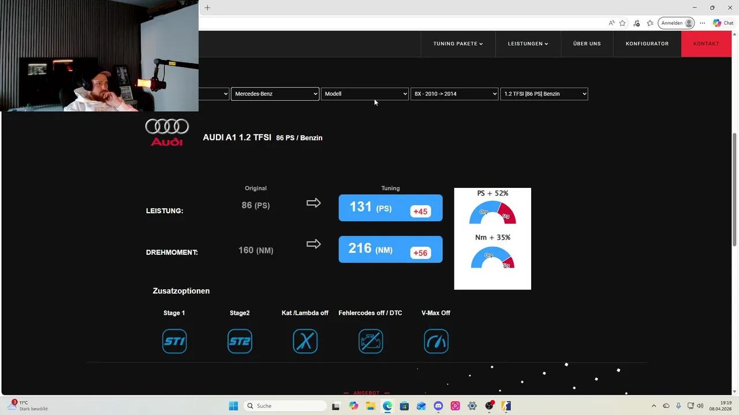
Task: Open the pink media app on taskbar
Action: click(456, 406)
